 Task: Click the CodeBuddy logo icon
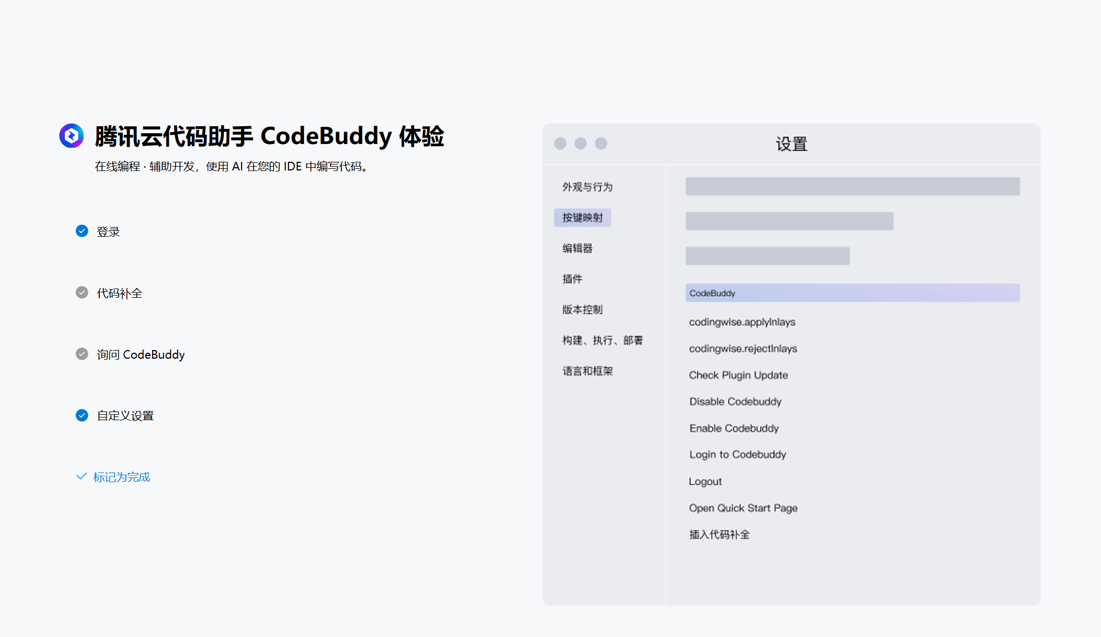[72, 135]
